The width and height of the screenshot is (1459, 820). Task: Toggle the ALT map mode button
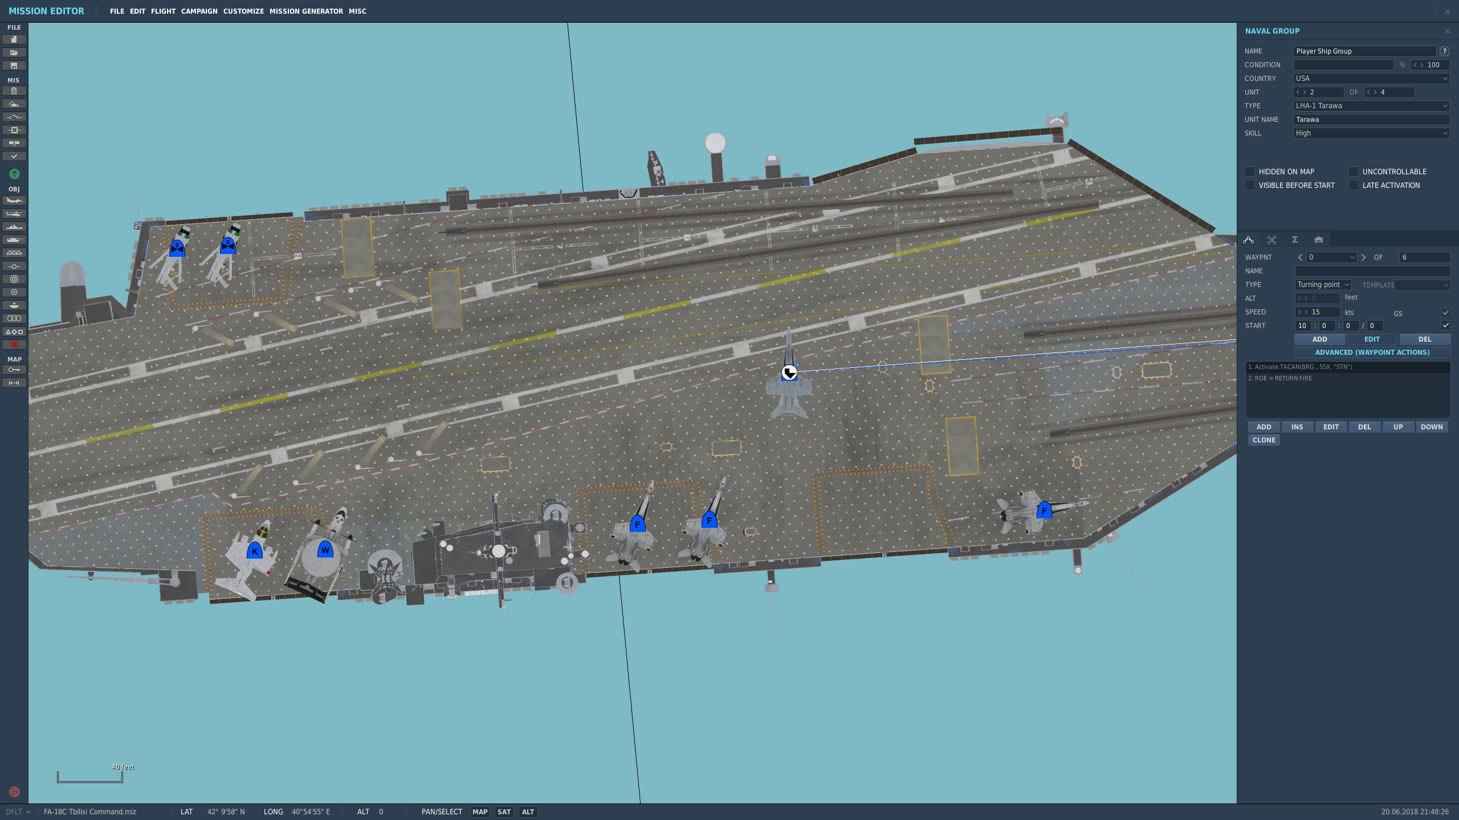coord(528,812)
